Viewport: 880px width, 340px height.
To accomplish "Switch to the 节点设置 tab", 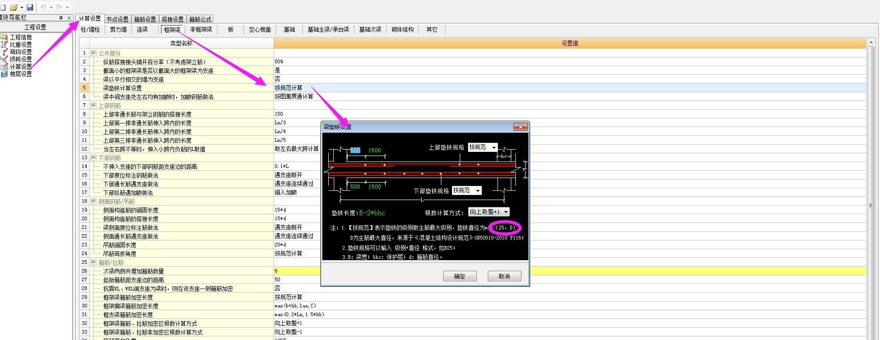I will [118, 19].
